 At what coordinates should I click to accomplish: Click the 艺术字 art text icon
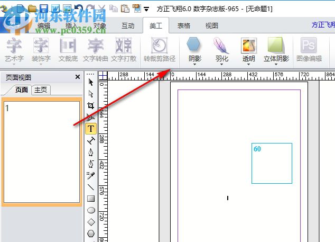coord(14,45)
